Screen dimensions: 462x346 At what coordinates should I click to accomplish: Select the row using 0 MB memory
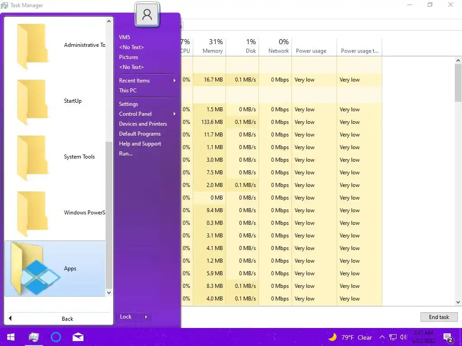[281, 198]
